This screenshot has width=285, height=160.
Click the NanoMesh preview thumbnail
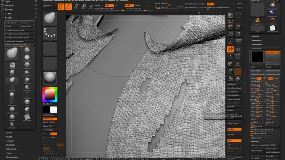pos(257,57)
